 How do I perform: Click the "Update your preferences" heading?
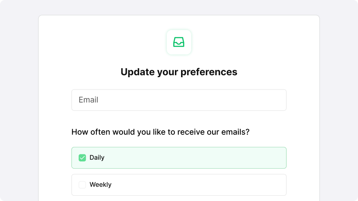179,72
